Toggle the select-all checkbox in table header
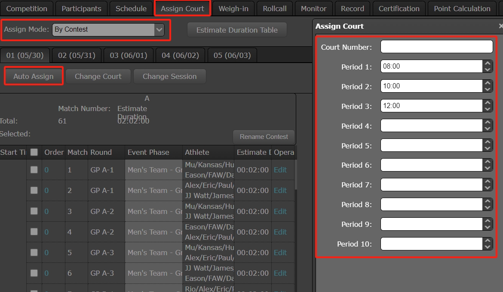Image resolution: width=503 pixels, height=292 pixels. [34, 152]
